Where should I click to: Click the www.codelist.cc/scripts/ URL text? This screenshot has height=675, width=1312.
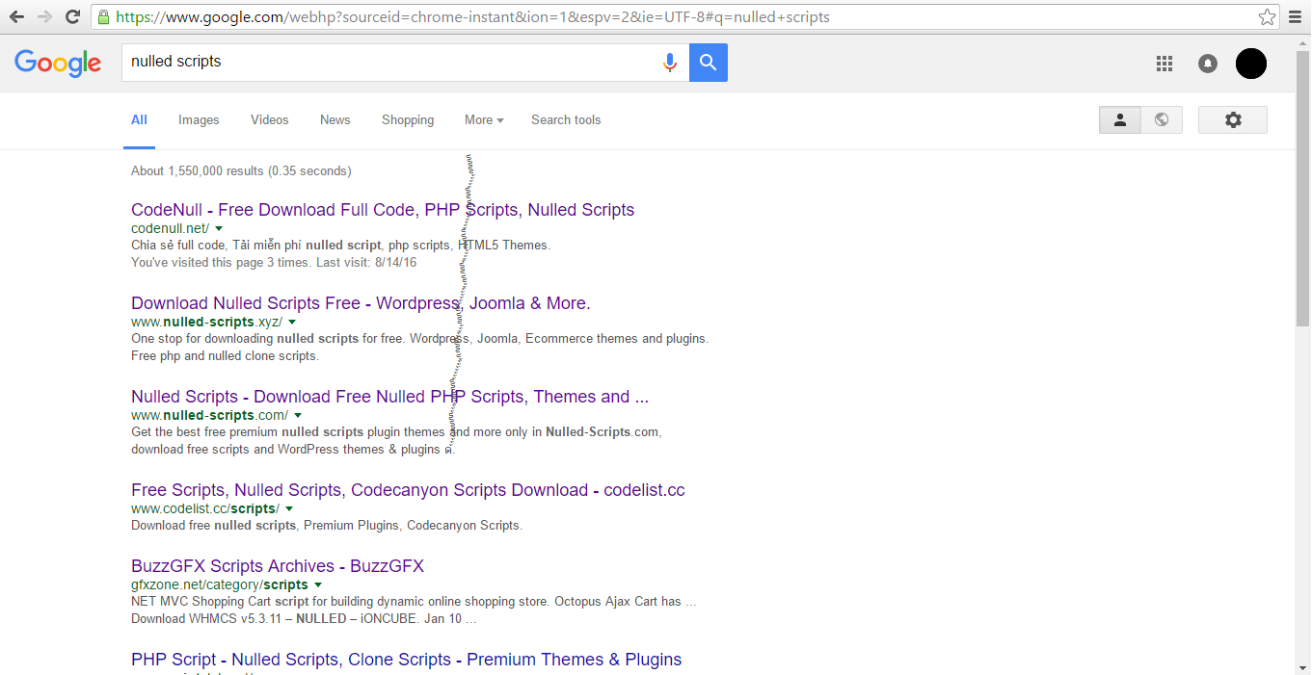(x=205, y=508)
